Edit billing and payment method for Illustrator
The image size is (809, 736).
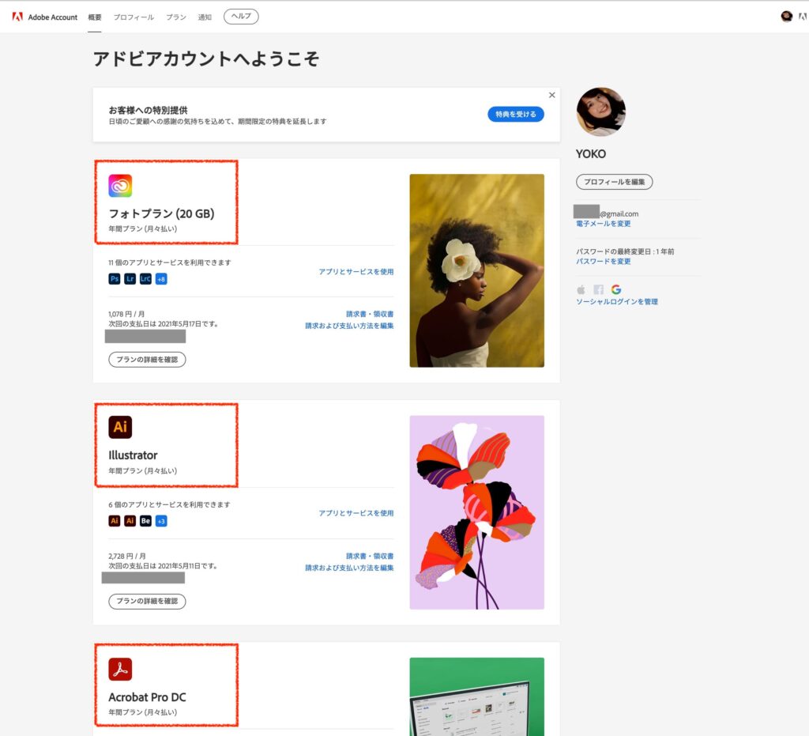[x=349, y=568]
